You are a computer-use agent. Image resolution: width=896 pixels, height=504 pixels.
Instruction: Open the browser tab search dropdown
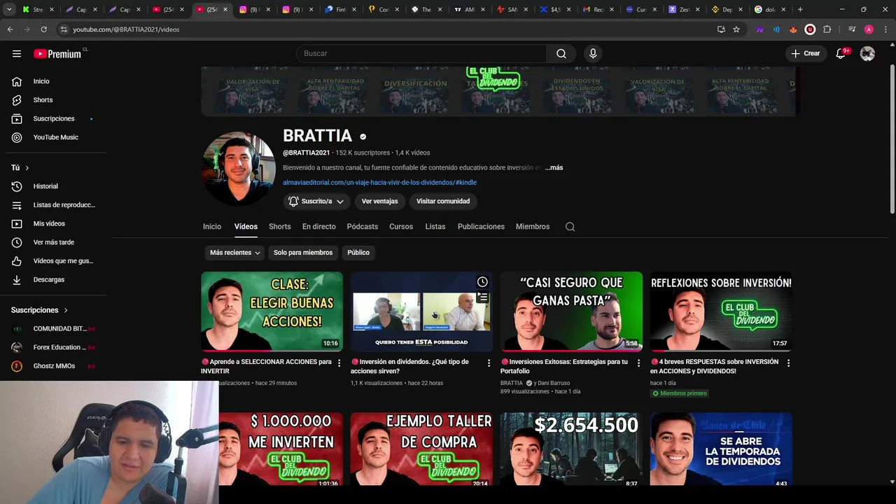point(9,10)
